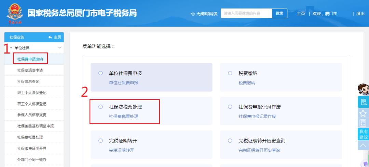Collapse the 单位社保 chevron in sidebar

(60, 48)
